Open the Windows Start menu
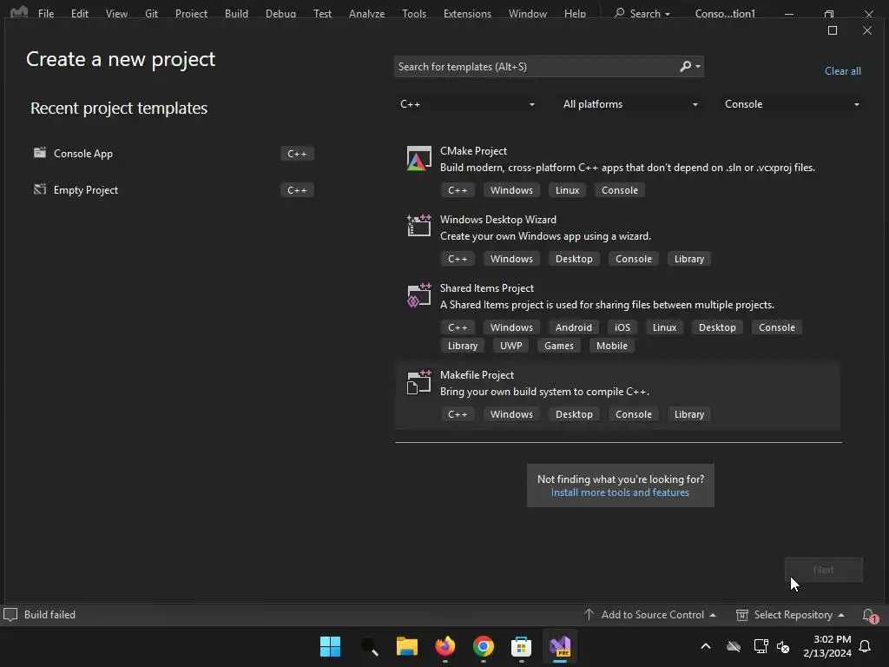This screenshot has height=667, width=889. pyautogui.click(x=330, y=646)
